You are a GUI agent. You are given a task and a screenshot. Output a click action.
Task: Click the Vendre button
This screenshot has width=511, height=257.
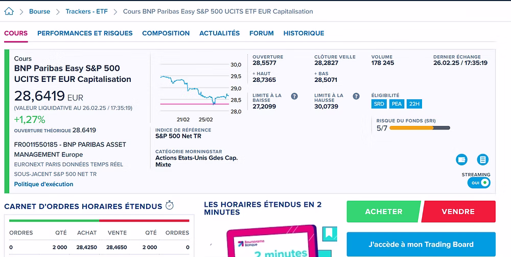[458, 211]
